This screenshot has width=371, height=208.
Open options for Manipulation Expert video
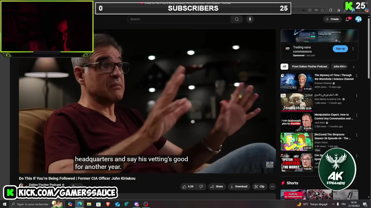click(357, 115)
